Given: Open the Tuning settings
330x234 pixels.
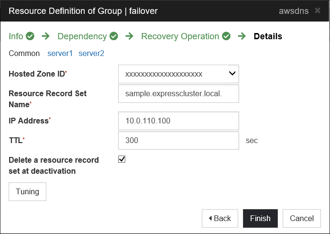Looking at the screenshot, I should pyautogui.click(x=27, y=191).
